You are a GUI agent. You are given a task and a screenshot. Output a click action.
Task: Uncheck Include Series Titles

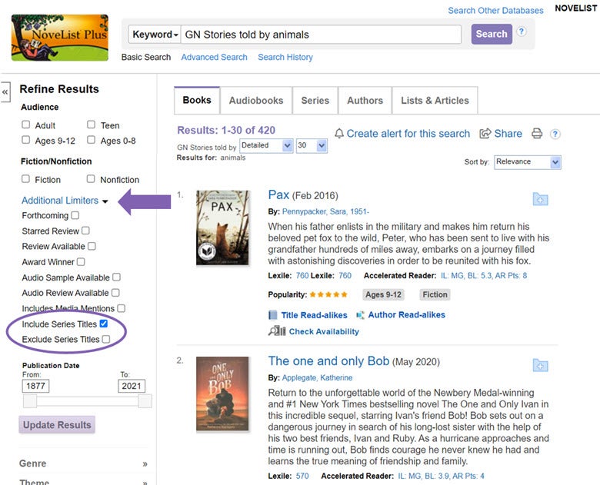[104, 324]
